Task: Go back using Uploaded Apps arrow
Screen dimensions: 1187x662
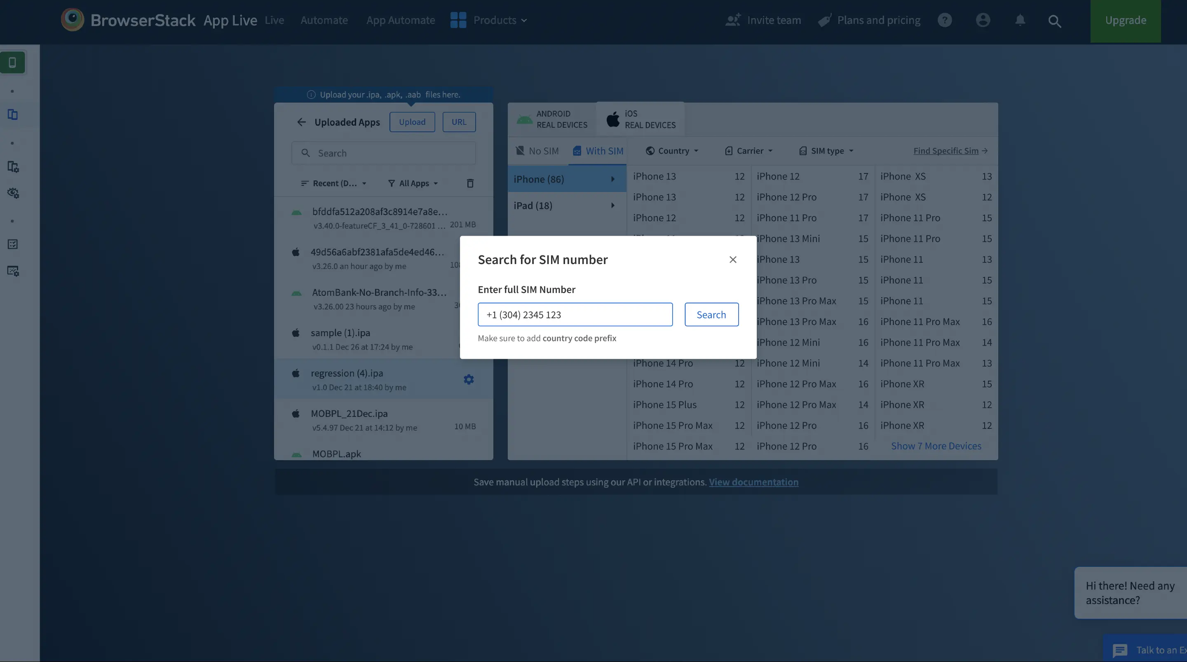Action: click(x=301, y=122)
